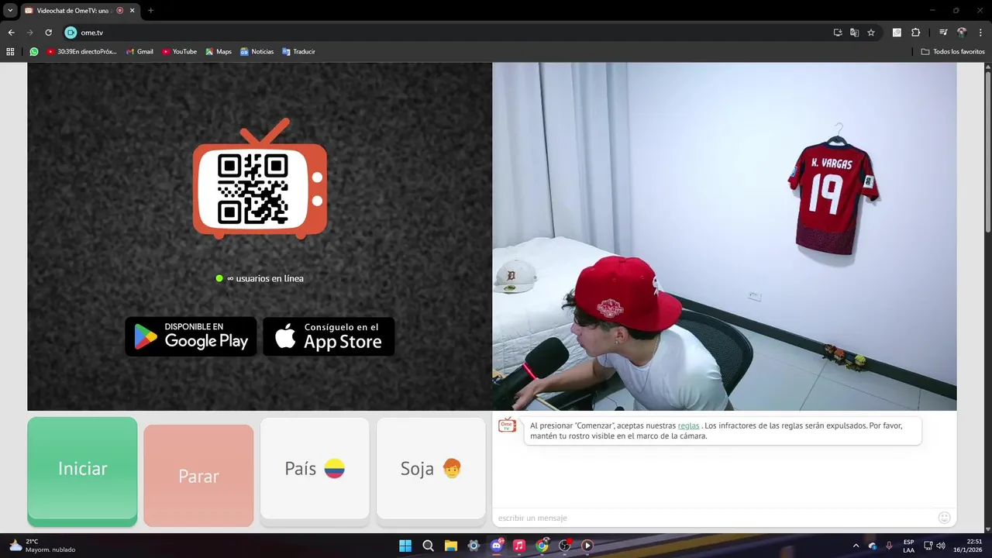992x558 pixels.
Task: Open Discord from the taskbar
Action: click(497, 546)
